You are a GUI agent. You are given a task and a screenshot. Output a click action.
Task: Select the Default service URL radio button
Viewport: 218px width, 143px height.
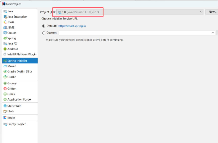44,26
